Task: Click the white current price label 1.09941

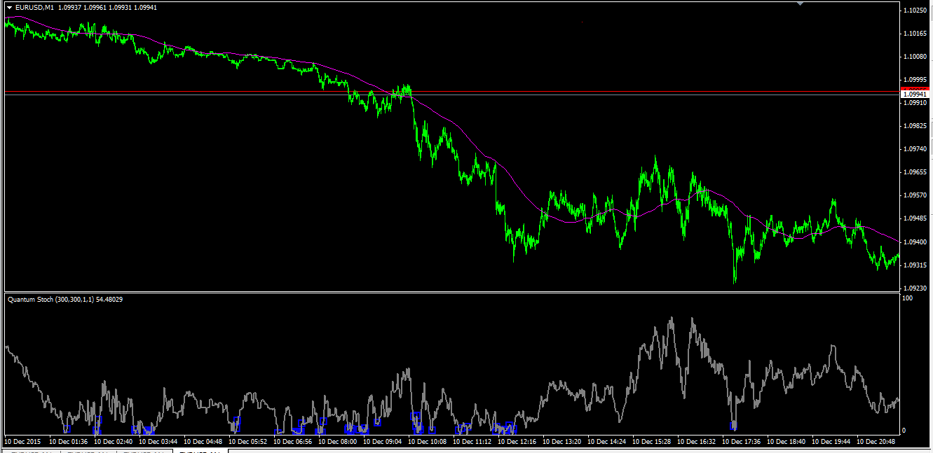Action: click(x=916, y=95)
